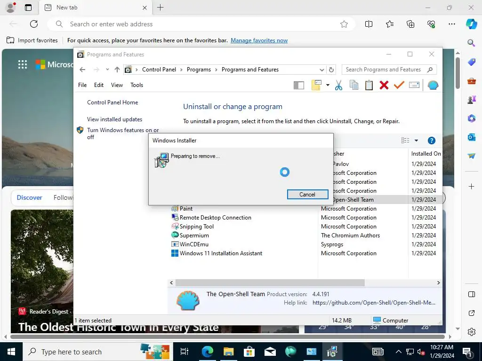Click the Edge browser Refresh button

[34, 24]
